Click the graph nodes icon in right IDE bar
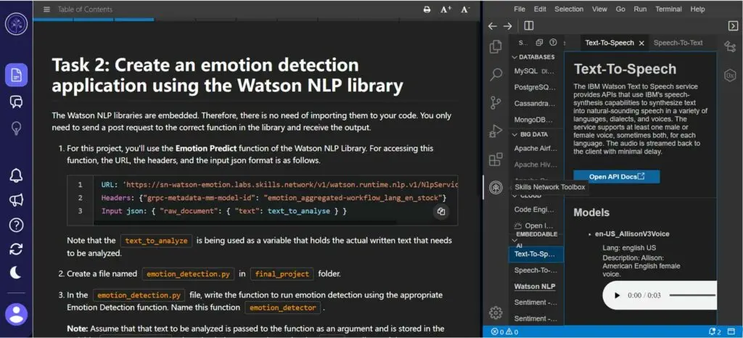743x338 pixels. [x=730, y=46]
